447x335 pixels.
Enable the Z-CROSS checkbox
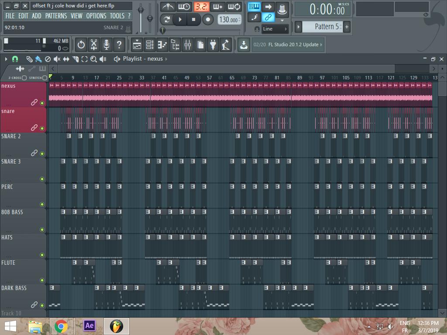pos(24,78)
